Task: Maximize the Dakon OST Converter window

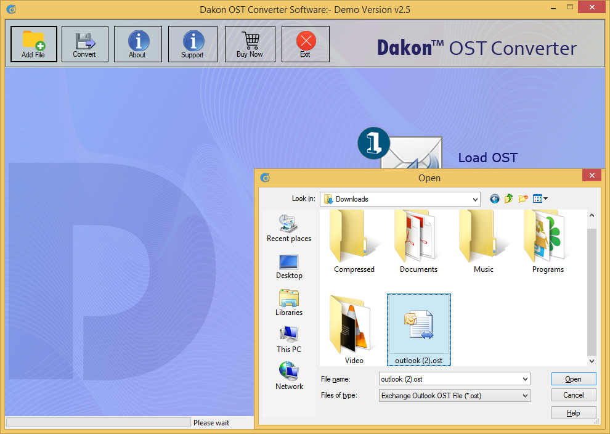Action: (x=570, y=7)
